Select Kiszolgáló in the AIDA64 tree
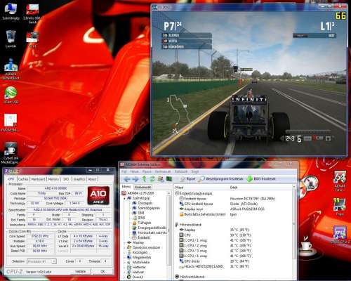The width and height of the screenshot is (351, 281). [137, 252]
